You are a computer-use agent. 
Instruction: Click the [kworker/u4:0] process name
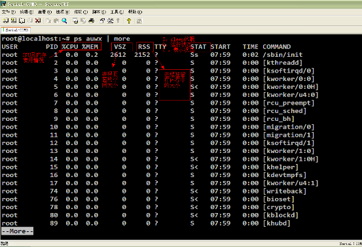click(291, 95)
